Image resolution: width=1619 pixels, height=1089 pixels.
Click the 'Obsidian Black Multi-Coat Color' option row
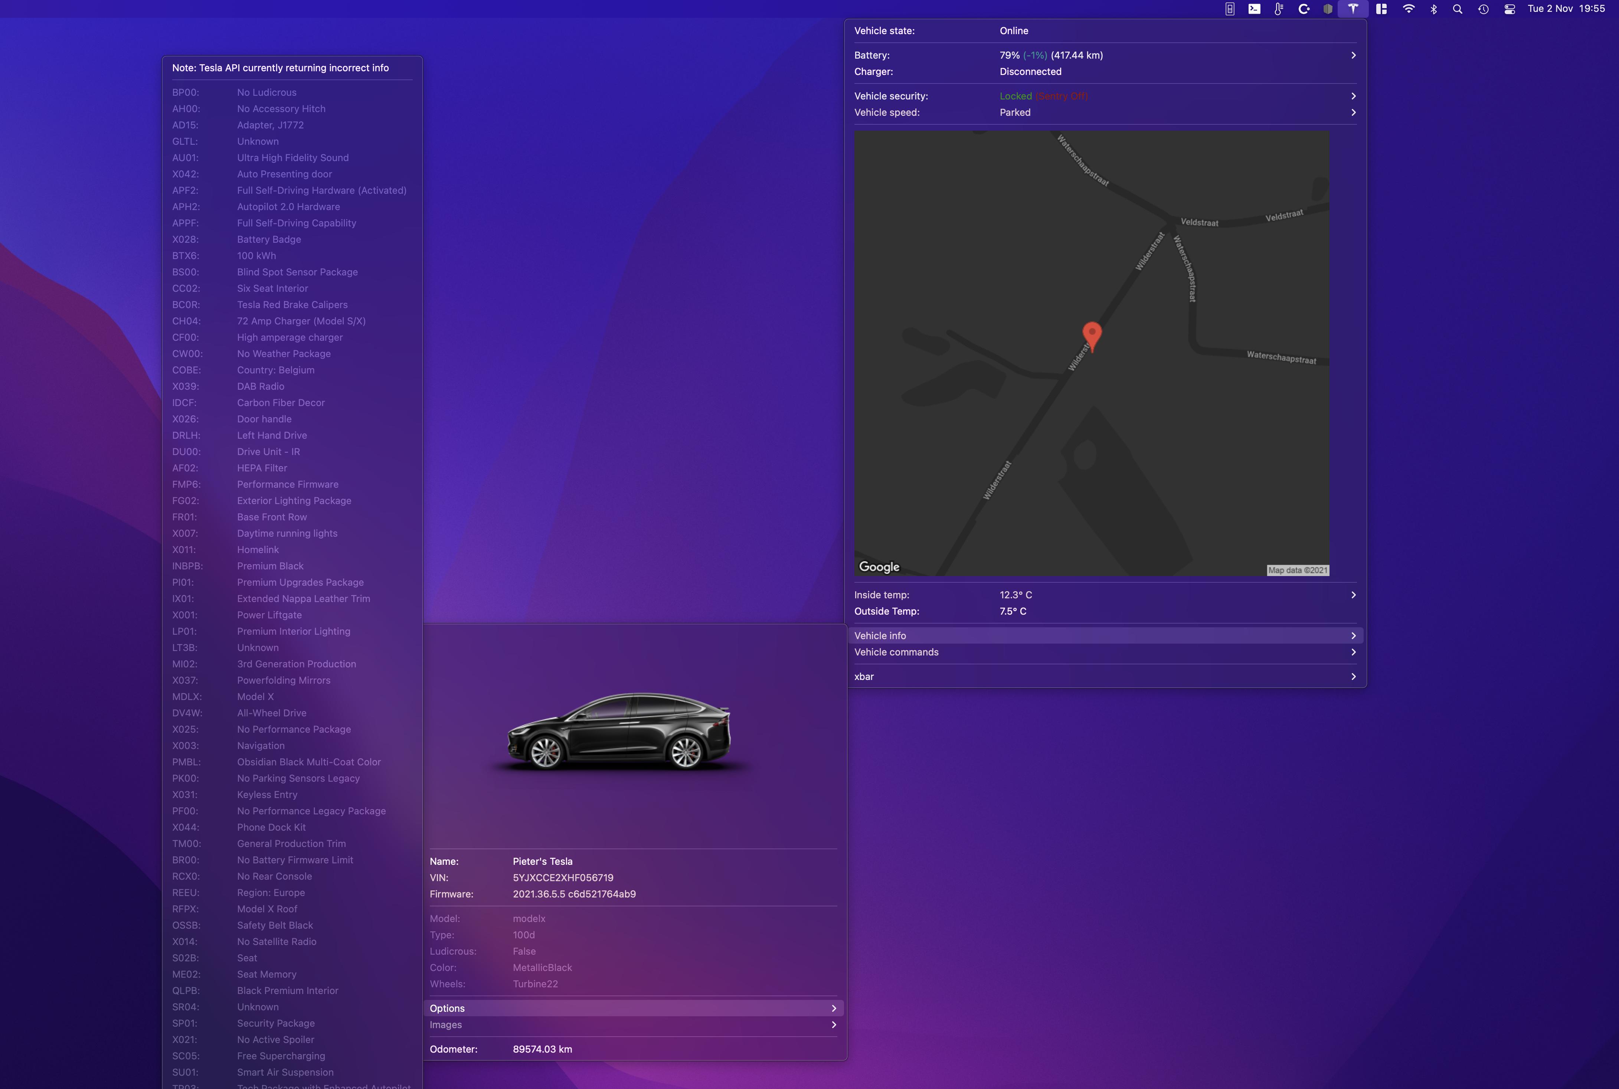tap(292, 762)
